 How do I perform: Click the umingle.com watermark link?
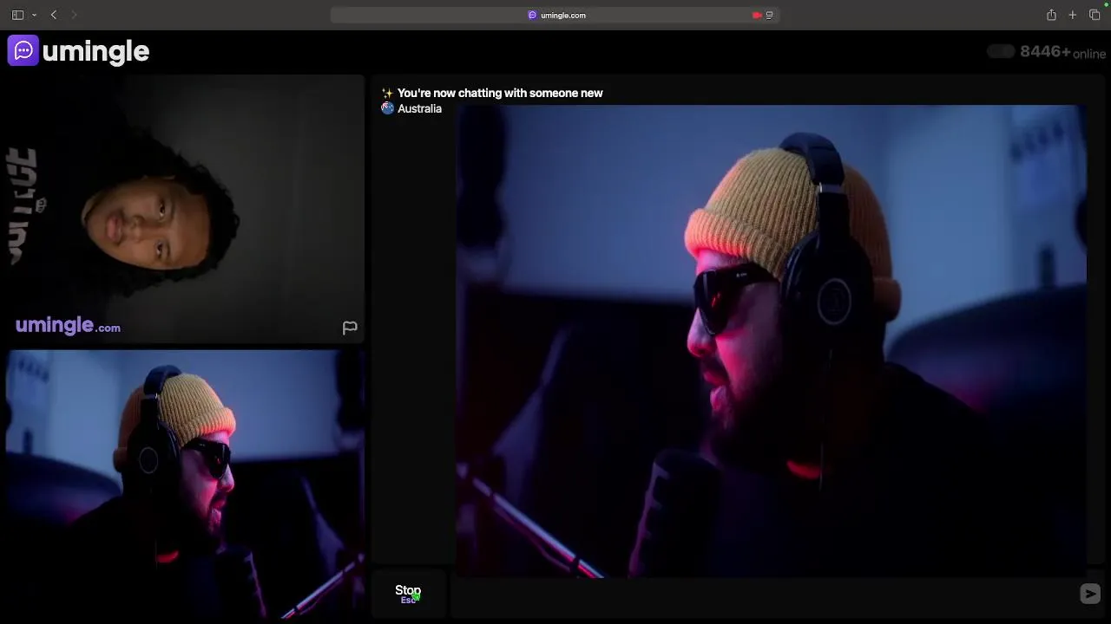pyautogui.click(x=68, y=325)
